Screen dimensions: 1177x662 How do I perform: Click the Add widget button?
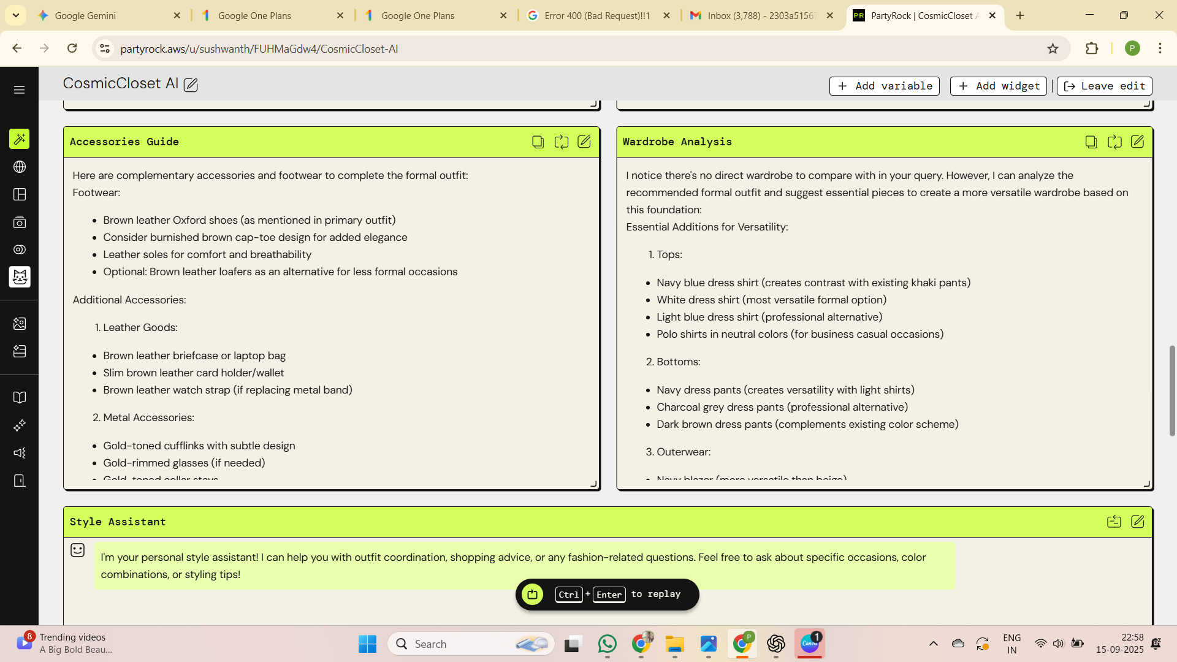click(x=998, y=86)
